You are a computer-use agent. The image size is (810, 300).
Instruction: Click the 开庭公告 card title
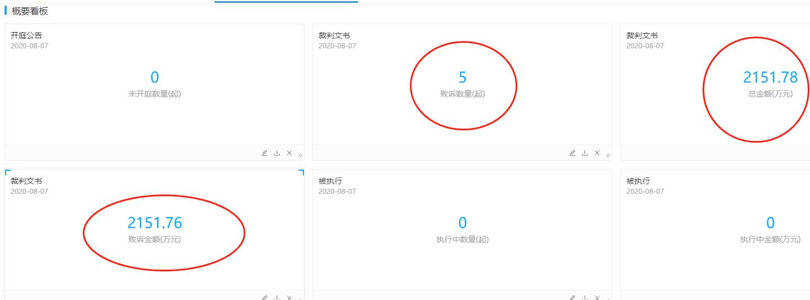coord(26,35)
